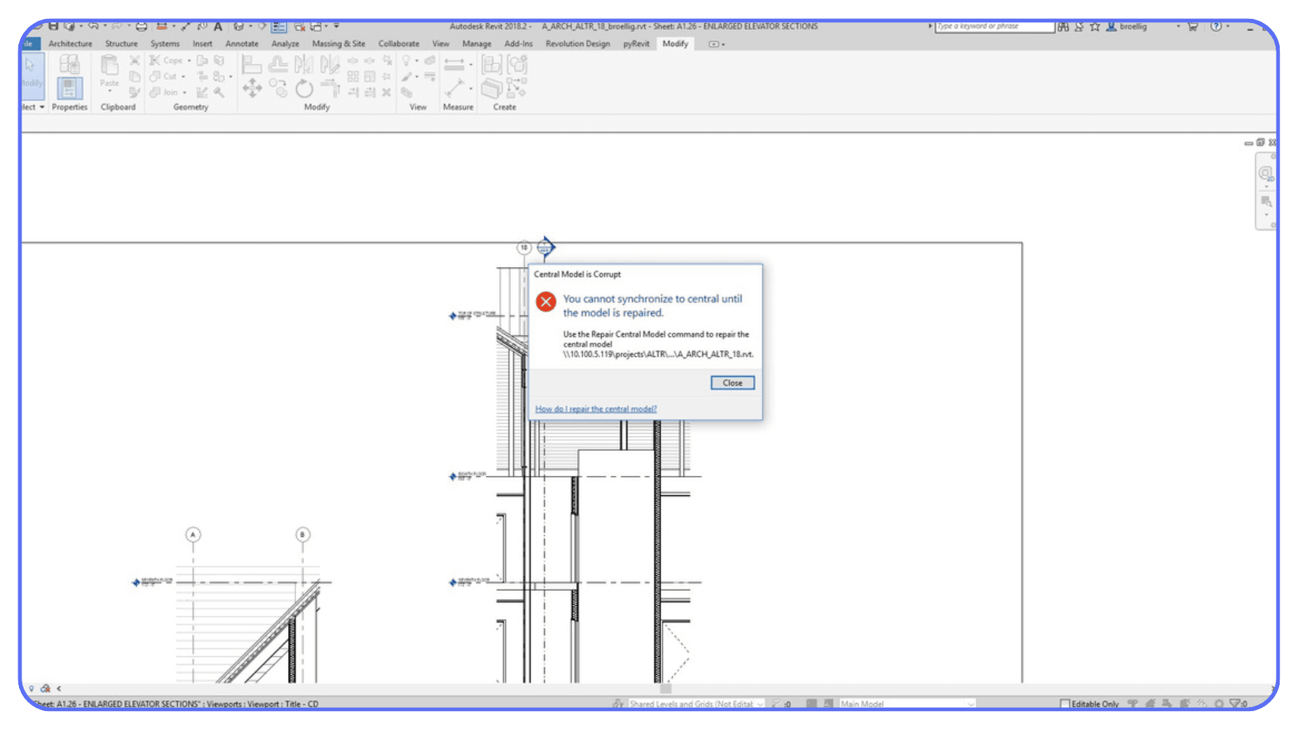Expand the Cut dropdown arrow
This screenshot has height=730, width=1298.
[x=184, y=76]
